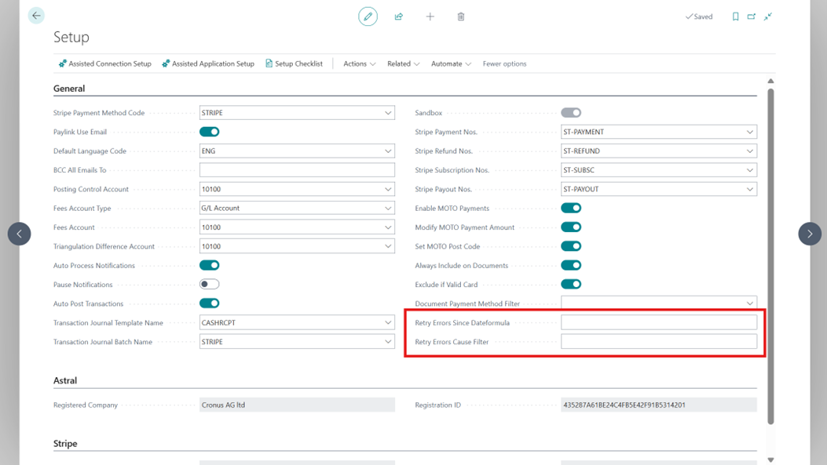Click the edit pencil icon
The height and width of the screenshot is (465, 827).
click(x=368, y=16)
